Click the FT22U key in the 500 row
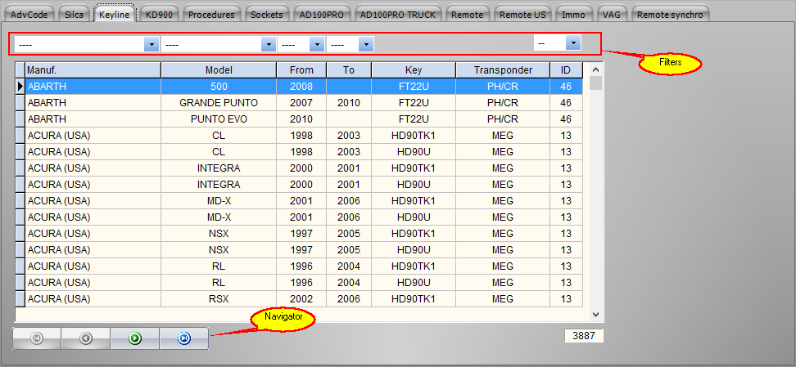This screenshot has width=796, height=367. 414,87
